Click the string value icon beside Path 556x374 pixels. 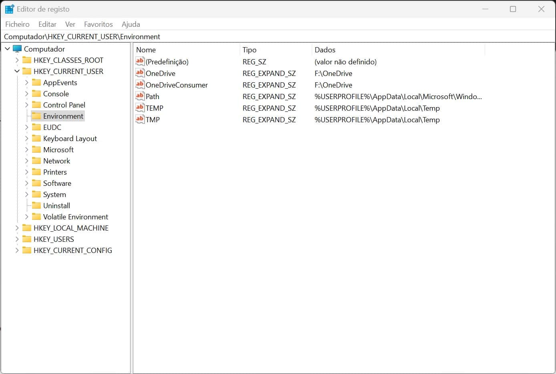coord(140,96)
